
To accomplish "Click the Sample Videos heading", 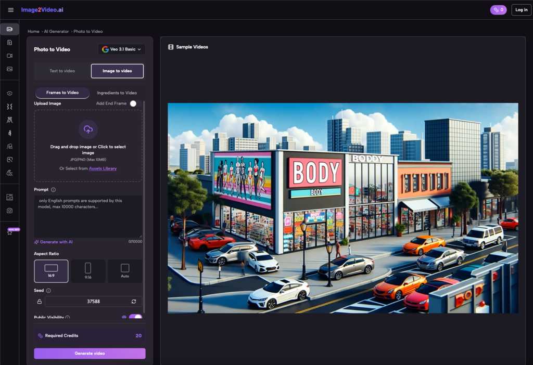I will pyautogui.click(x=192, y=47).
